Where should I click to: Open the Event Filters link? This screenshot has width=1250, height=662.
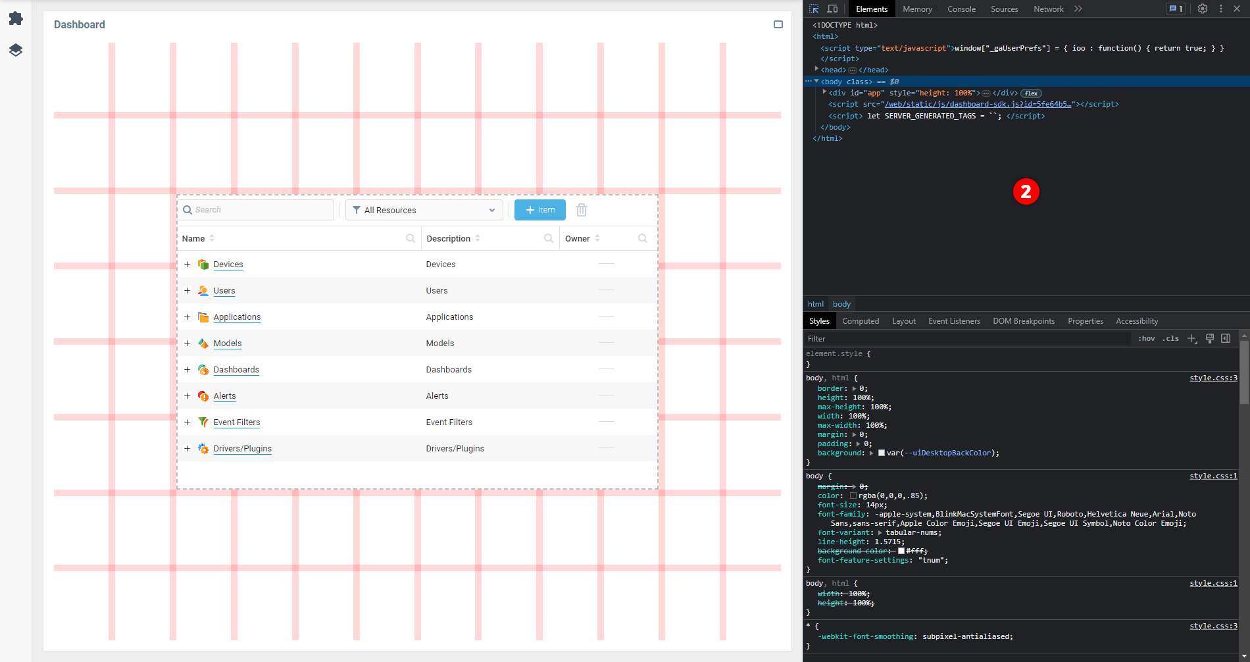(236, 422)
